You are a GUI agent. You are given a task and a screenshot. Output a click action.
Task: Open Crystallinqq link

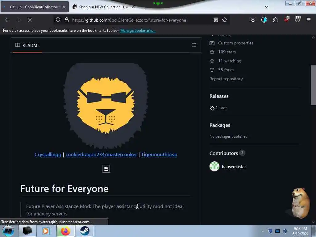click(48, 155)
